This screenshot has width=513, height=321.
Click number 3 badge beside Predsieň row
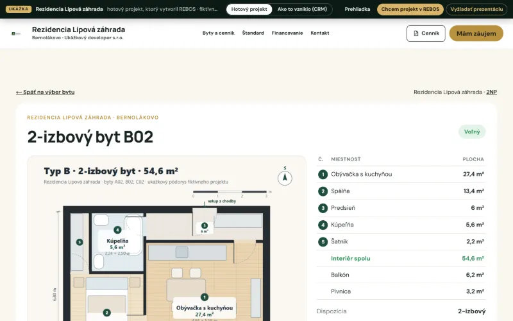(x=323, y=208)
